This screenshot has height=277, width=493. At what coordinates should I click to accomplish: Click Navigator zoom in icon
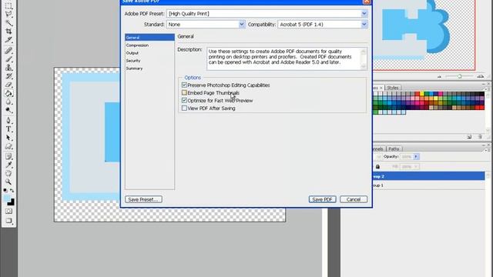click(480, 76)
